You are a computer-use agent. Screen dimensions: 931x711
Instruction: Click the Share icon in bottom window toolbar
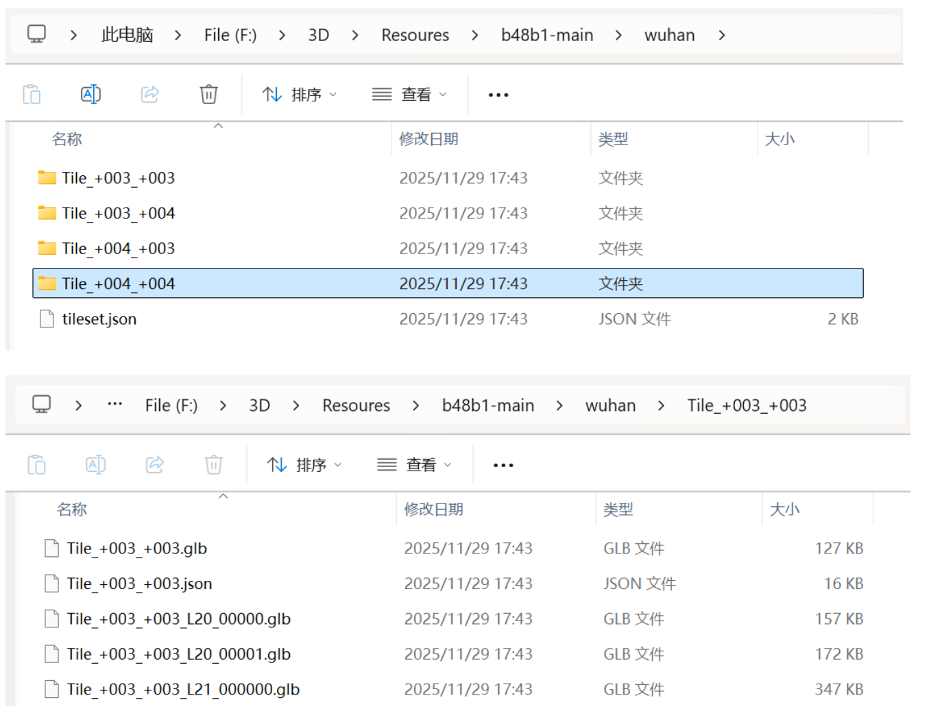(155, 465)
